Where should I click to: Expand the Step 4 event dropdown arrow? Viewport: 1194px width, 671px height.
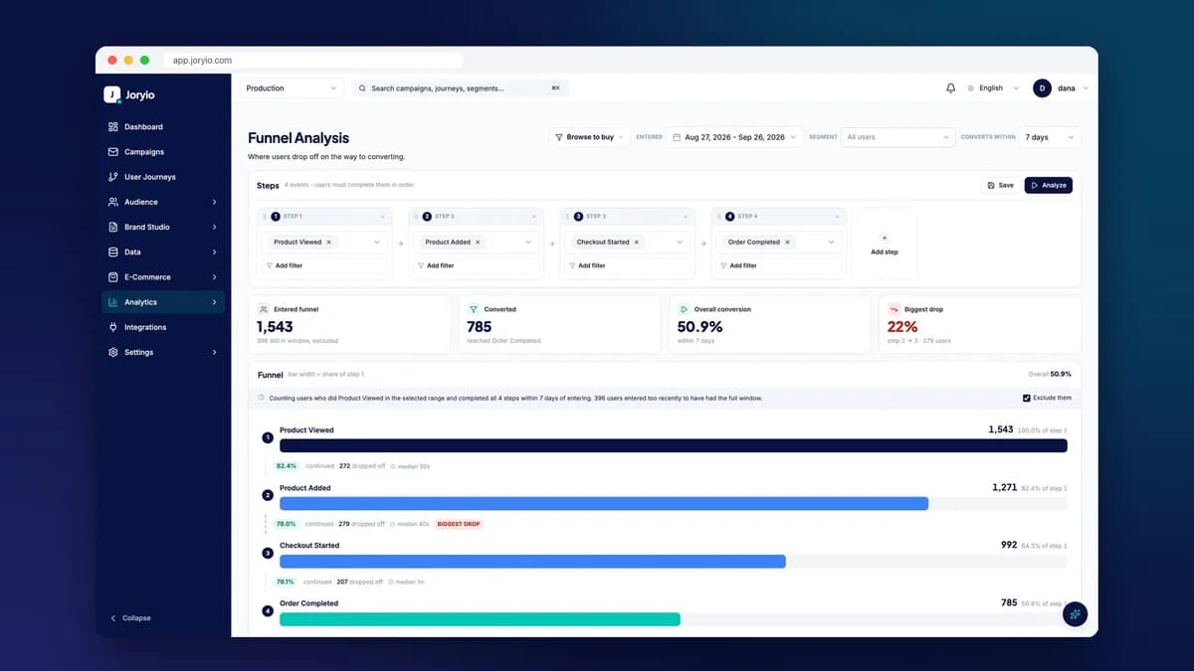coord(831,242)
